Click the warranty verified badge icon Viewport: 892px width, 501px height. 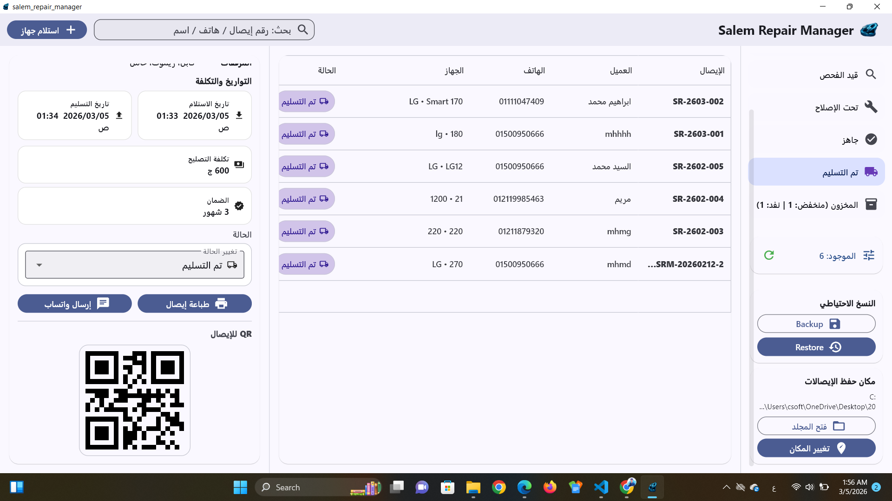coord(239,206)
